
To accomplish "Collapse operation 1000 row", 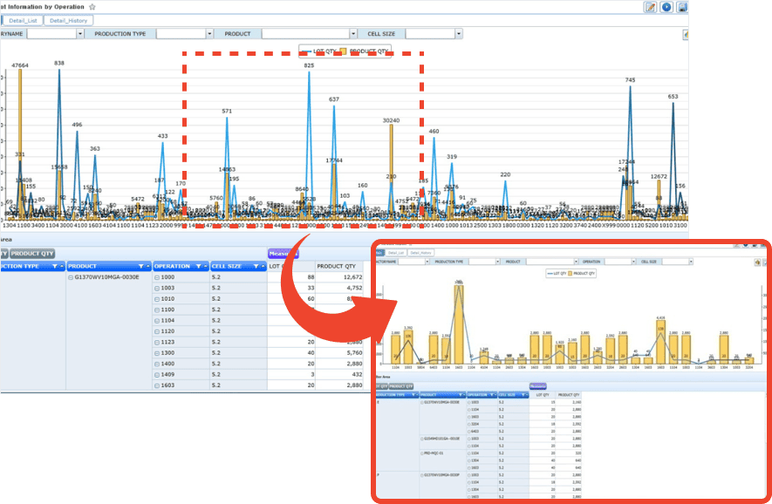I will [157, 277].
